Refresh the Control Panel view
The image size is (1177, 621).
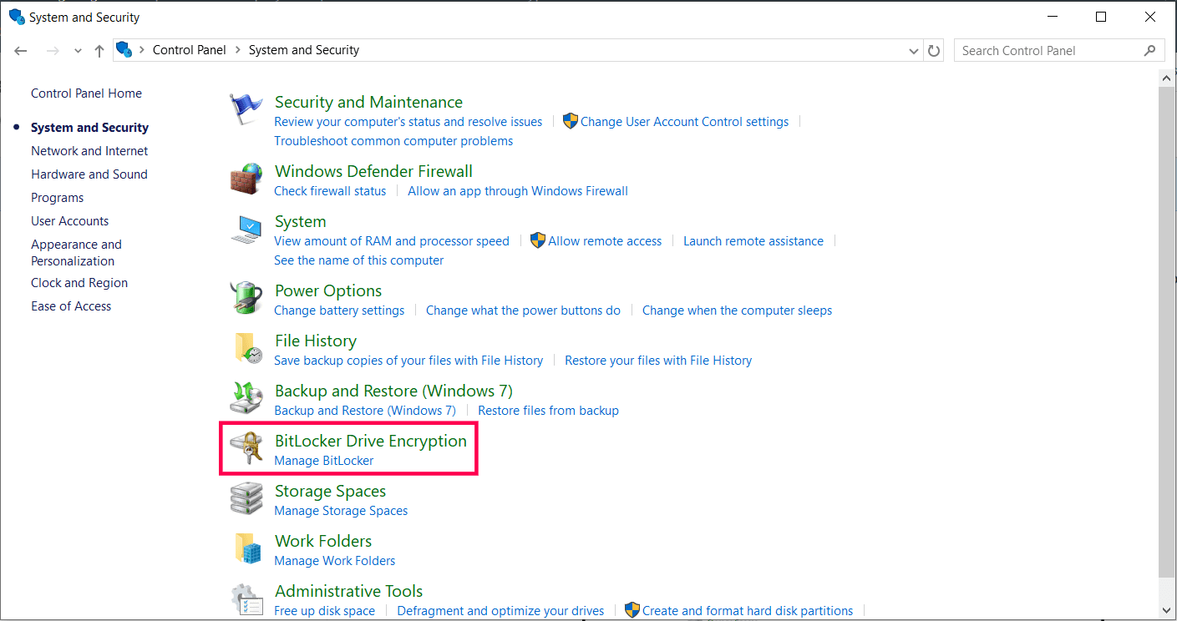coord(935,51)
